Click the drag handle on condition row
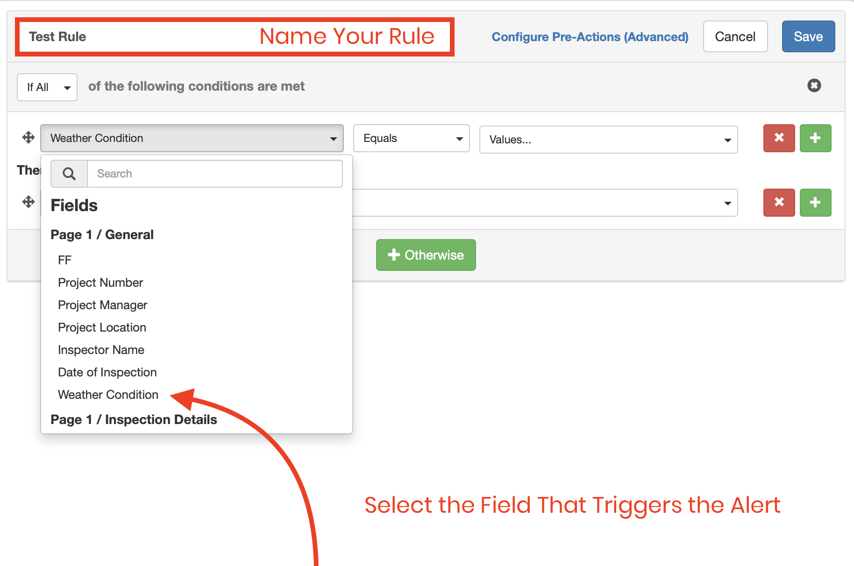Screen dimensions: 854x566 28,138
